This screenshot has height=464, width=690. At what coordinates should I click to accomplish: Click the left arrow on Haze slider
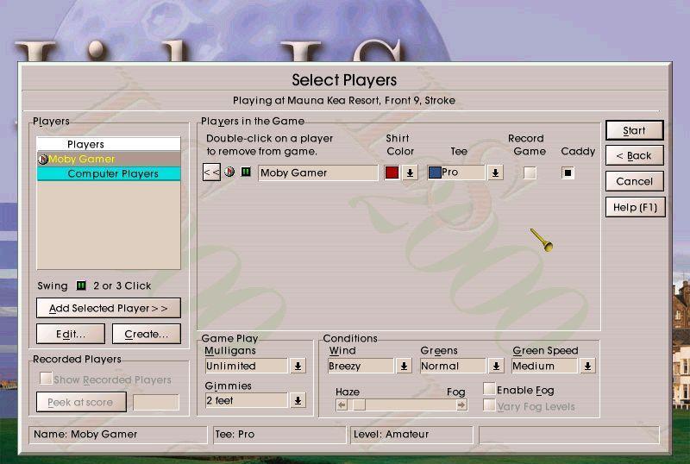(x=342, y=404)
